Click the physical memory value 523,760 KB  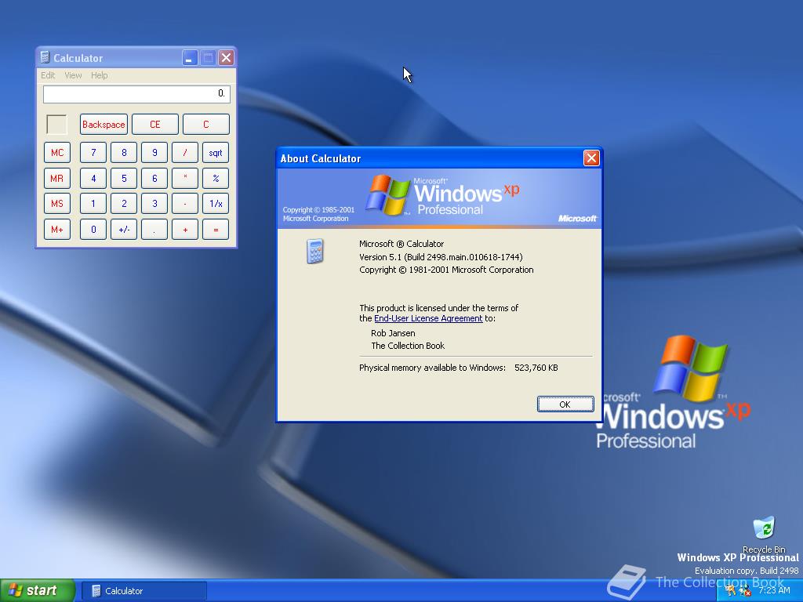[536, 368]
